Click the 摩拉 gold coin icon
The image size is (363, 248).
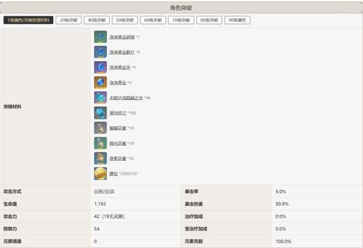(100, 174)
